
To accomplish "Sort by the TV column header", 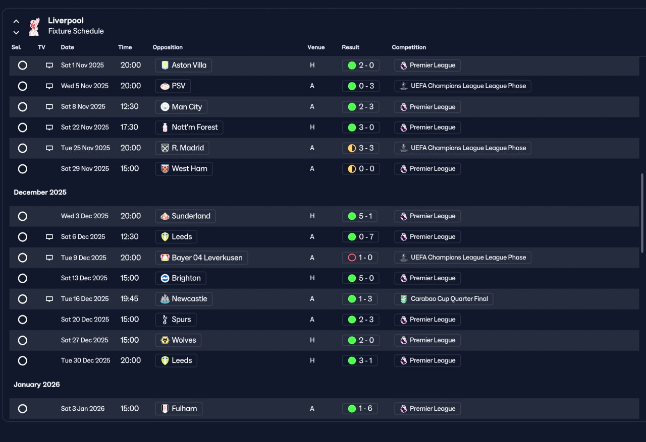I will 41,47.
